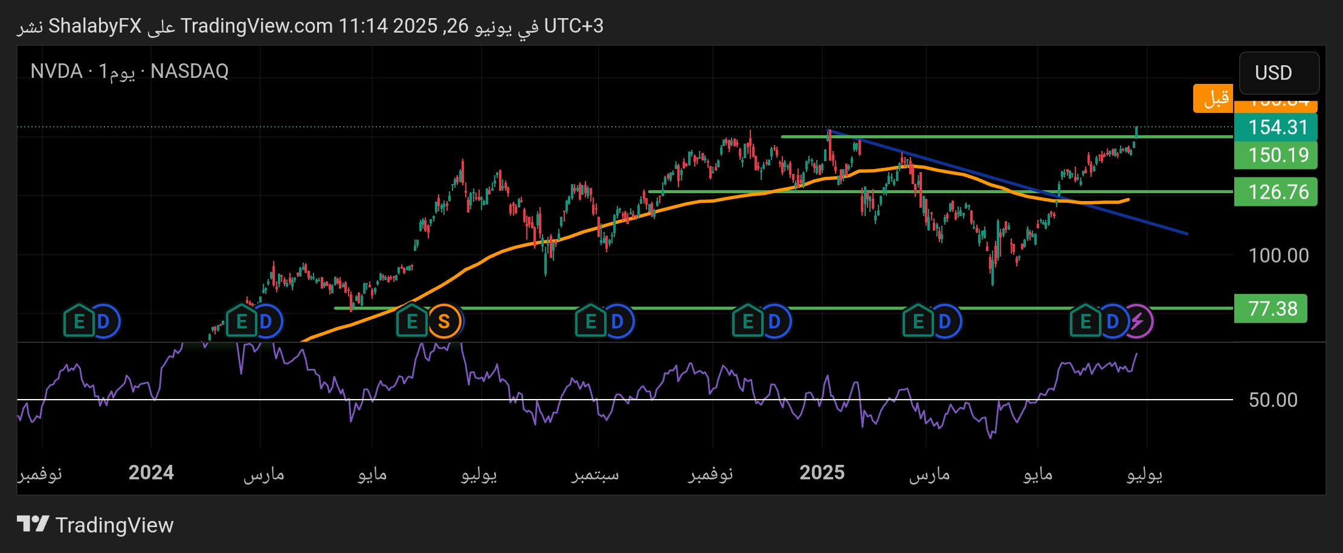The height and width of the screenshot is (553, 1343).
Task: Click TradingView.com in the header text
Action: [x=257, y=26]
